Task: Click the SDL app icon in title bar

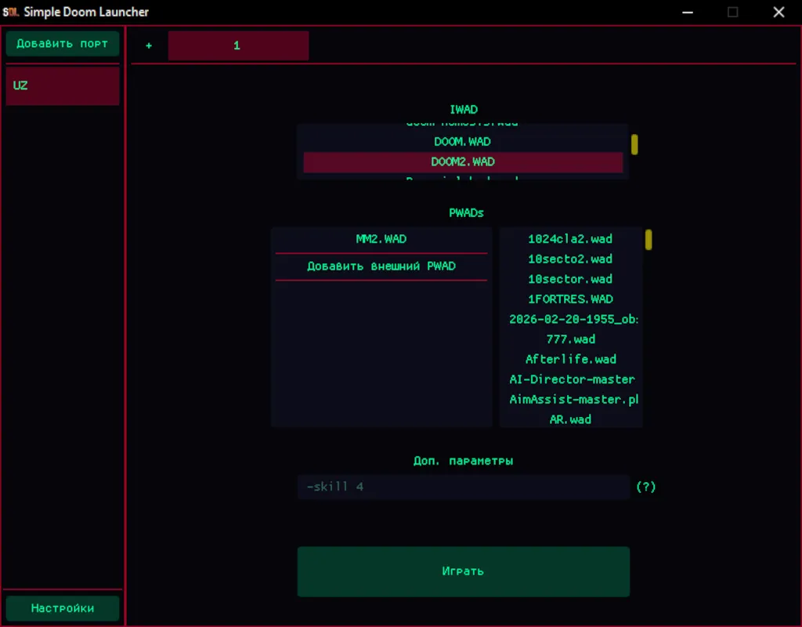Action: [10, 12]
